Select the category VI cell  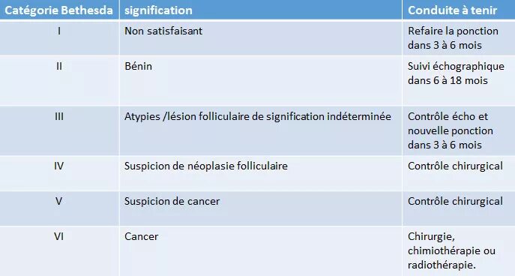(x=59, y=251)
